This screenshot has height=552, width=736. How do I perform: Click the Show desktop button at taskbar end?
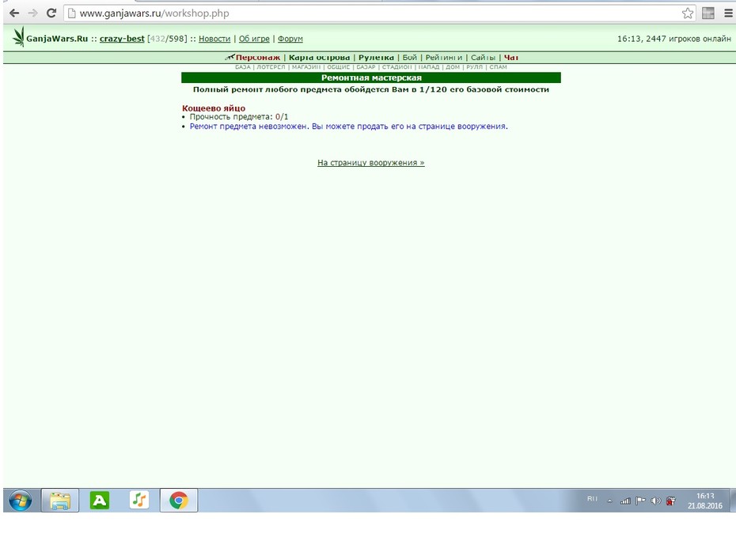tap(732, 501)
